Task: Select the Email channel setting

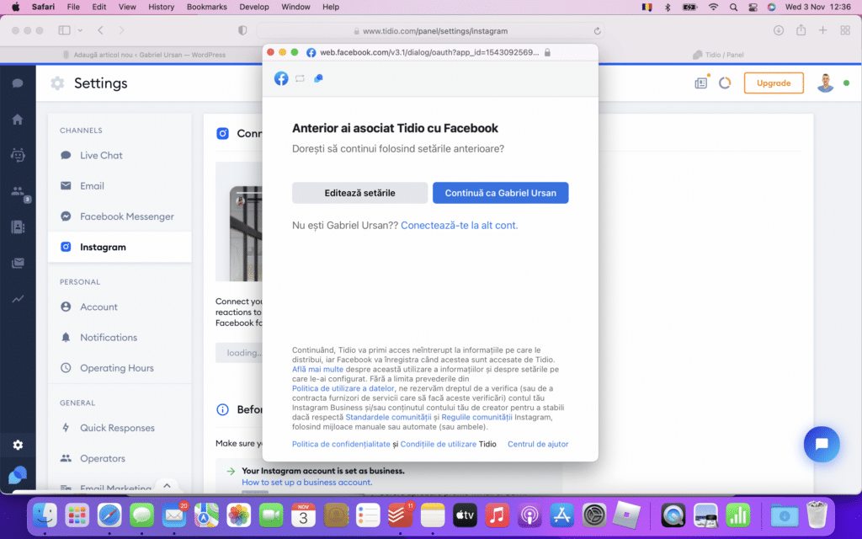Action: point(120,186)
